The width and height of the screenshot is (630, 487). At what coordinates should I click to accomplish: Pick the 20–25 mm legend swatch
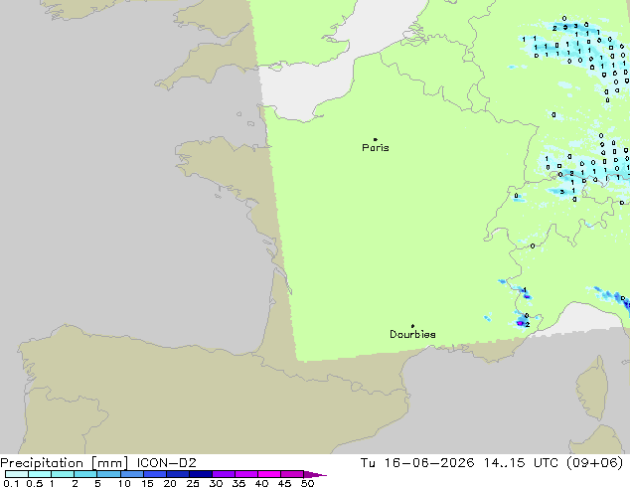point(177,474)
